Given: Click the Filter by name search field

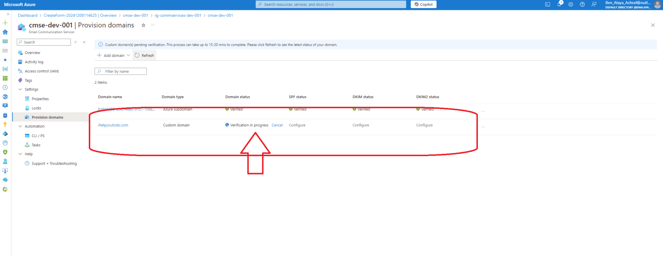Looking at the screenshot, I should pyautogui.click(x=120, y=71).
